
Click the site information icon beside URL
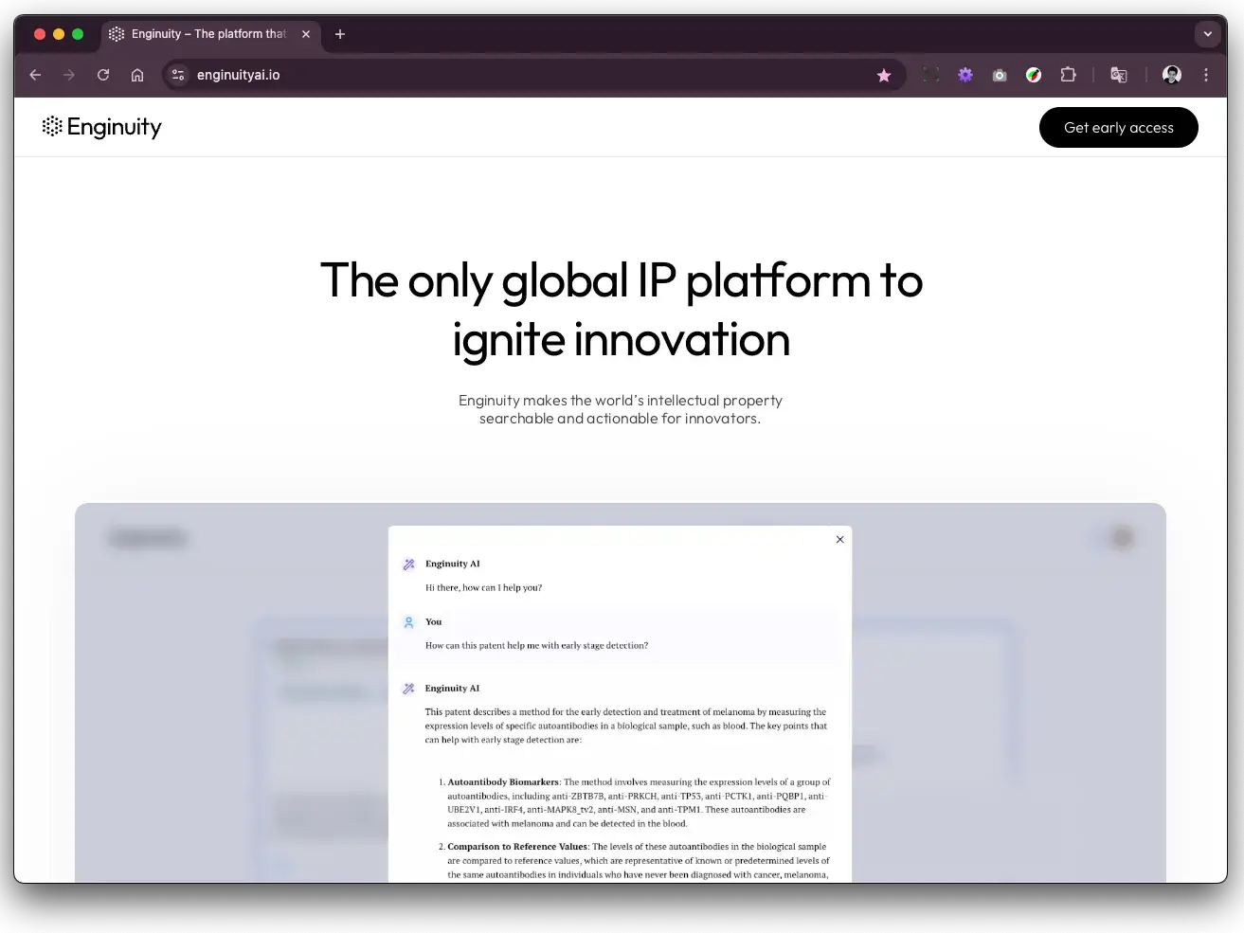[x=178, y=75]
